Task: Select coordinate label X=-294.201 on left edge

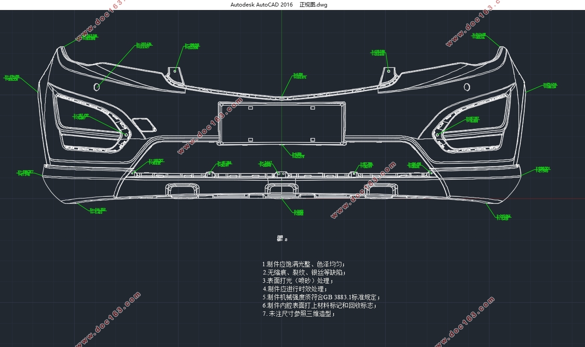Action: [x=12, y=78]
